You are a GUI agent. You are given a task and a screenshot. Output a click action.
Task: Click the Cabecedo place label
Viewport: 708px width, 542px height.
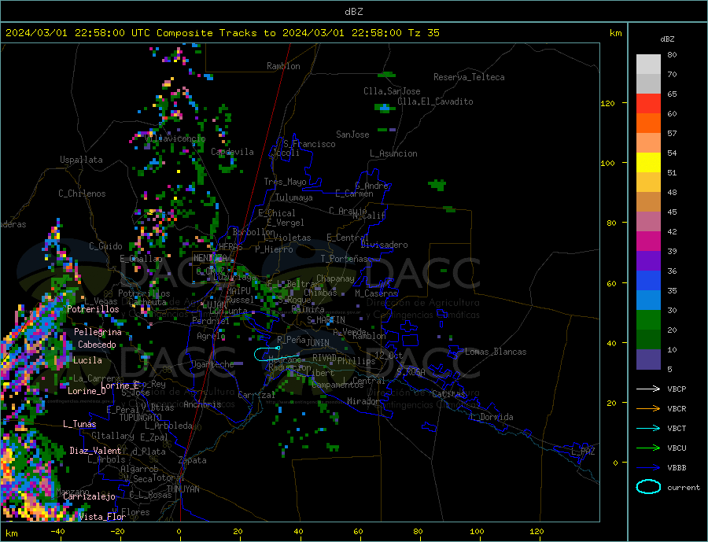point(97,345)
